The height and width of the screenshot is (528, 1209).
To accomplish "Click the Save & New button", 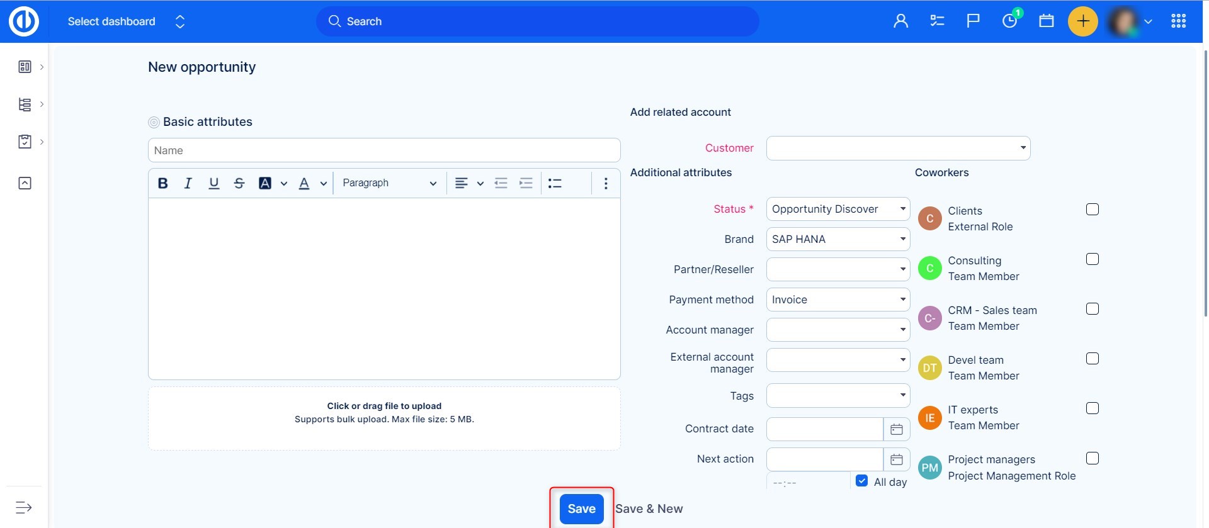I will pyautogui.click(x=649, y=508).
